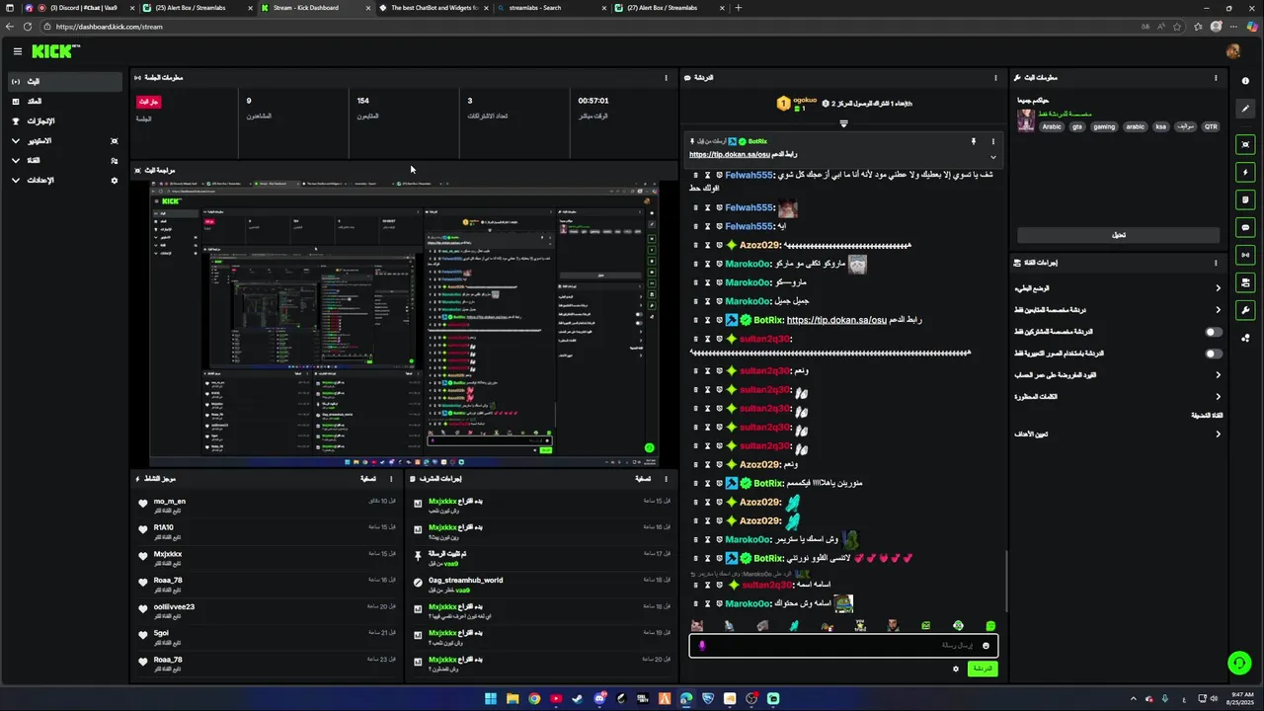Toggle the chat bubble widget icon
Screen dimensions: 1264x711
tap(1245, 227)
